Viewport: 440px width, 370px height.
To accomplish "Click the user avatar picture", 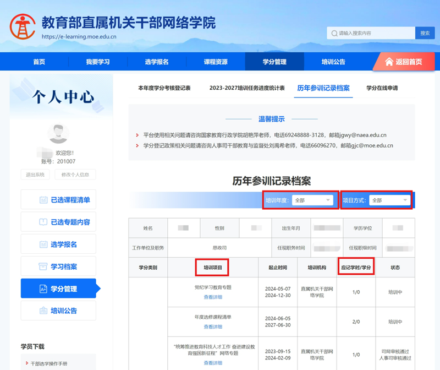I will click(x=58, y=134).
